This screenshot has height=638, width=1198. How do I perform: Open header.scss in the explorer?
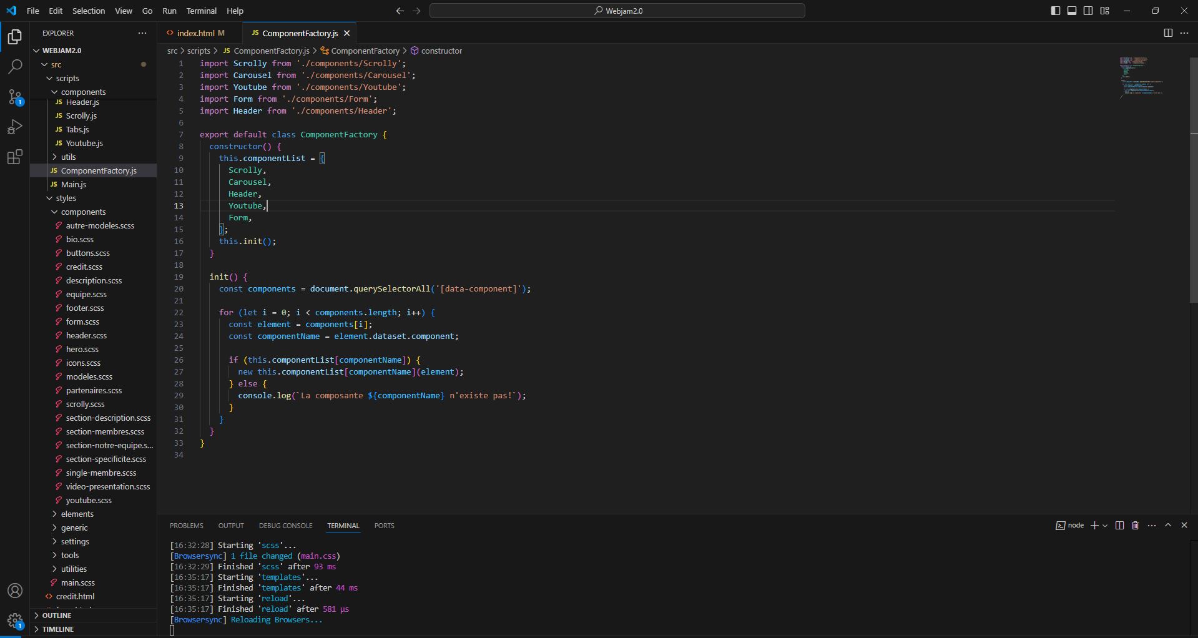point(94,335)
